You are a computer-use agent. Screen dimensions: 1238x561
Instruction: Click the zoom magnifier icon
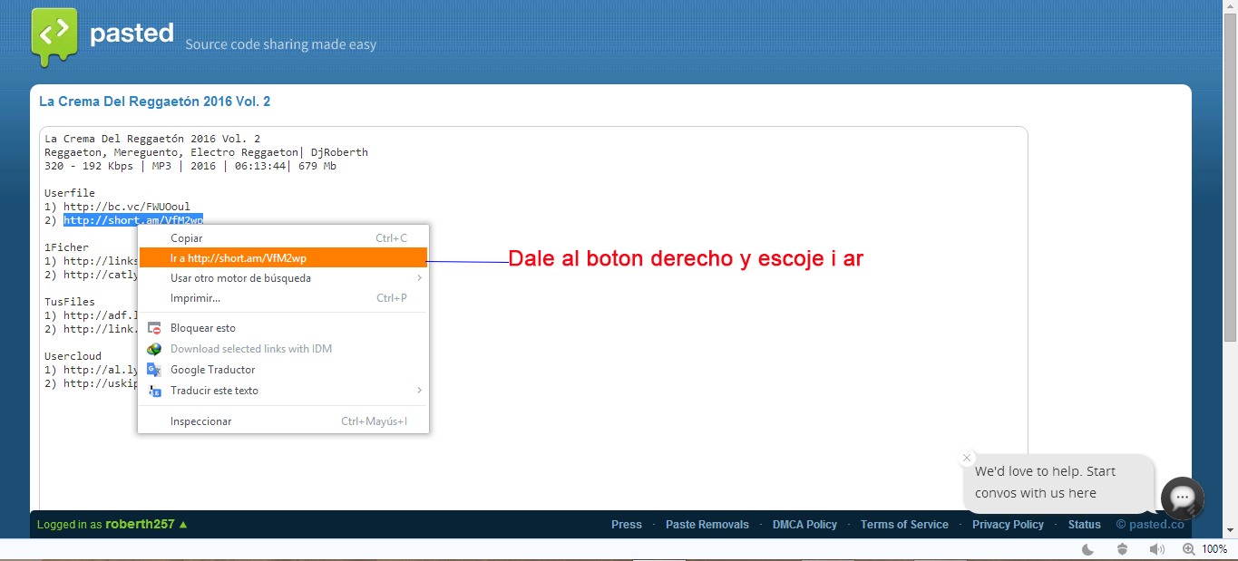1188,548
